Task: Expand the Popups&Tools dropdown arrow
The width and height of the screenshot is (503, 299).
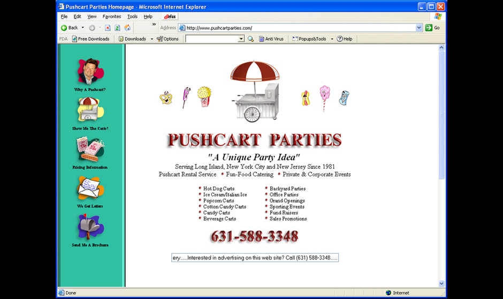Action: (332, 39)
